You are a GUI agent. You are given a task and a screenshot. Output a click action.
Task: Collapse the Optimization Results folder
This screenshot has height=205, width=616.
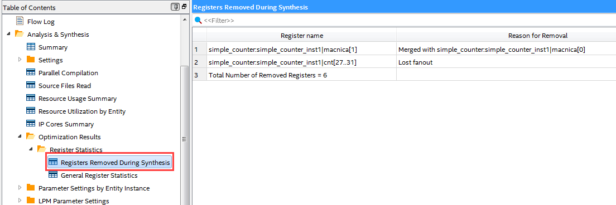click(20, 137)
